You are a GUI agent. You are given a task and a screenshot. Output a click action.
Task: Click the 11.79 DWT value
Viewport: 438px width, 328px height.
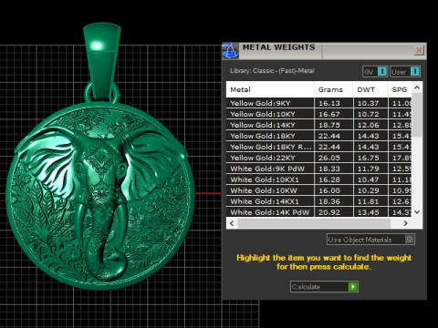[x=368, y=169]
